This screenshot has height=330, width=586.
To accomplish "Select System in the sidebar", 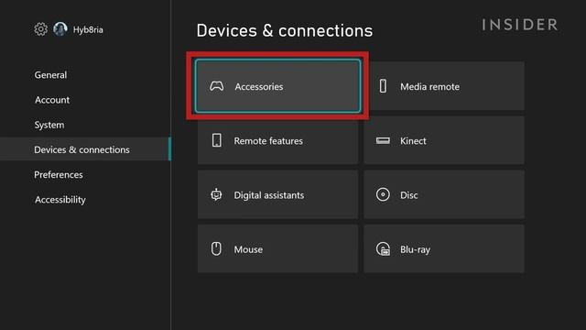I will pyautogui.click(x=49, y=125).
